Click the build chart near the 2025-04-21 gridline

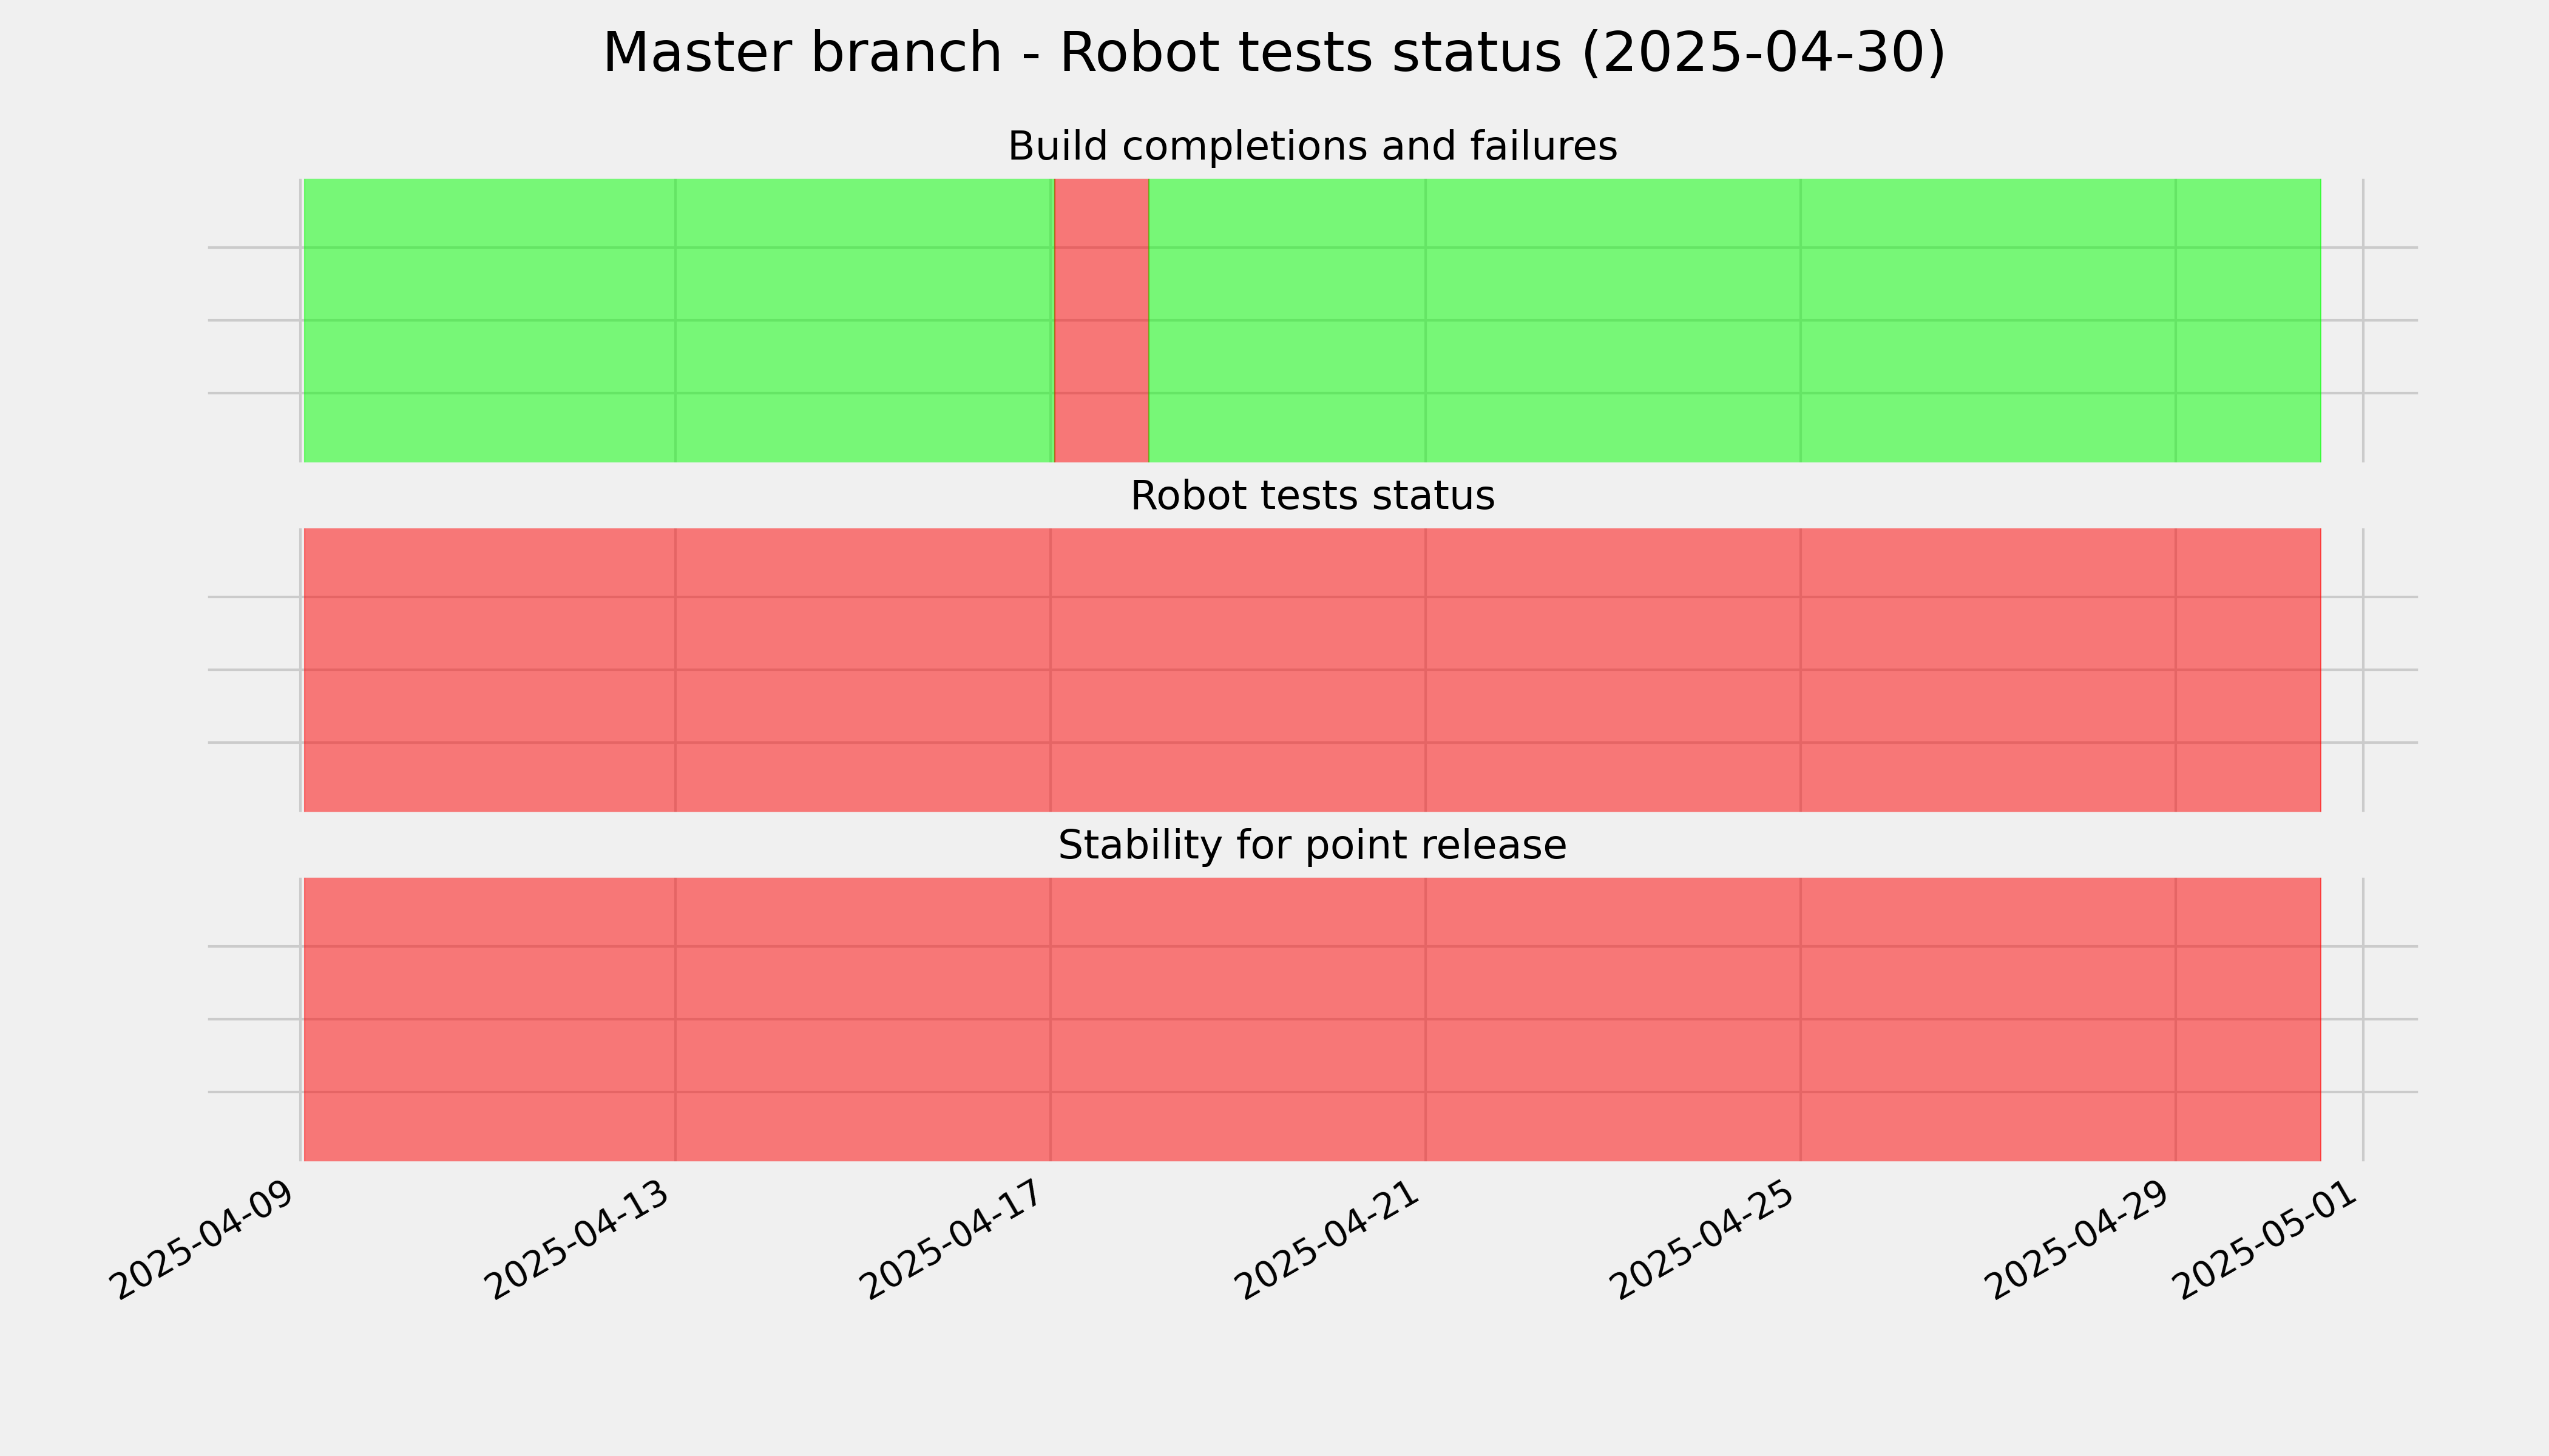1426,320
